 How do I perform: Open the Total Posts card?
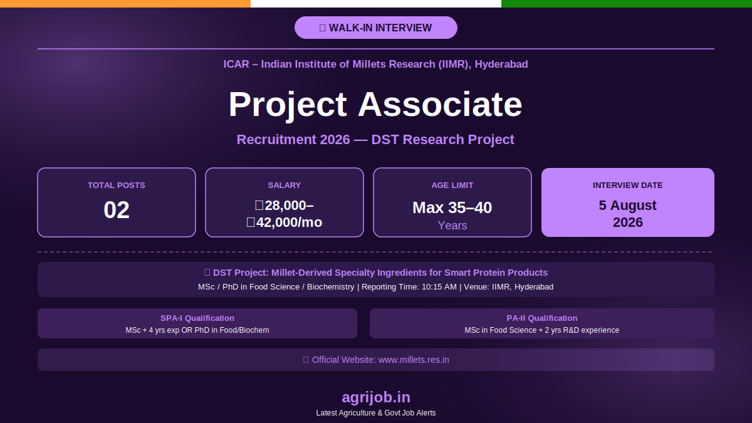(117, 202)
